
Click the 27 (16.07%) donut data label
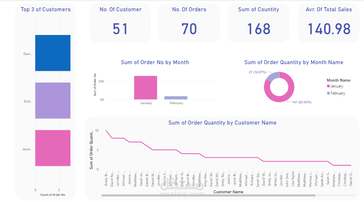(257, 72)
